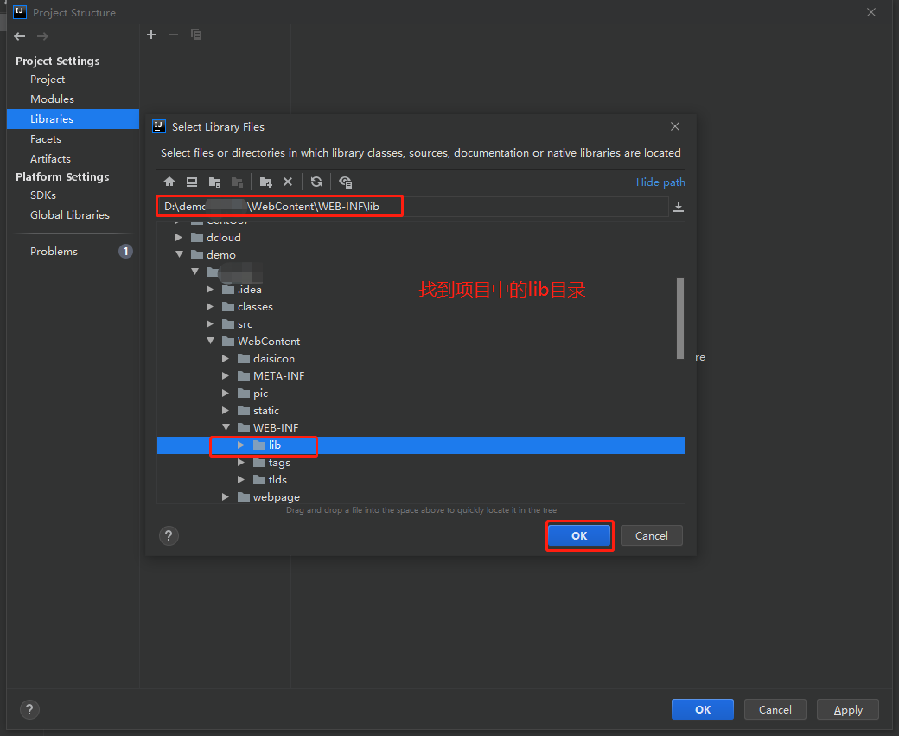Select the webpage folder

pyautogui.click(x=276, y=496)
